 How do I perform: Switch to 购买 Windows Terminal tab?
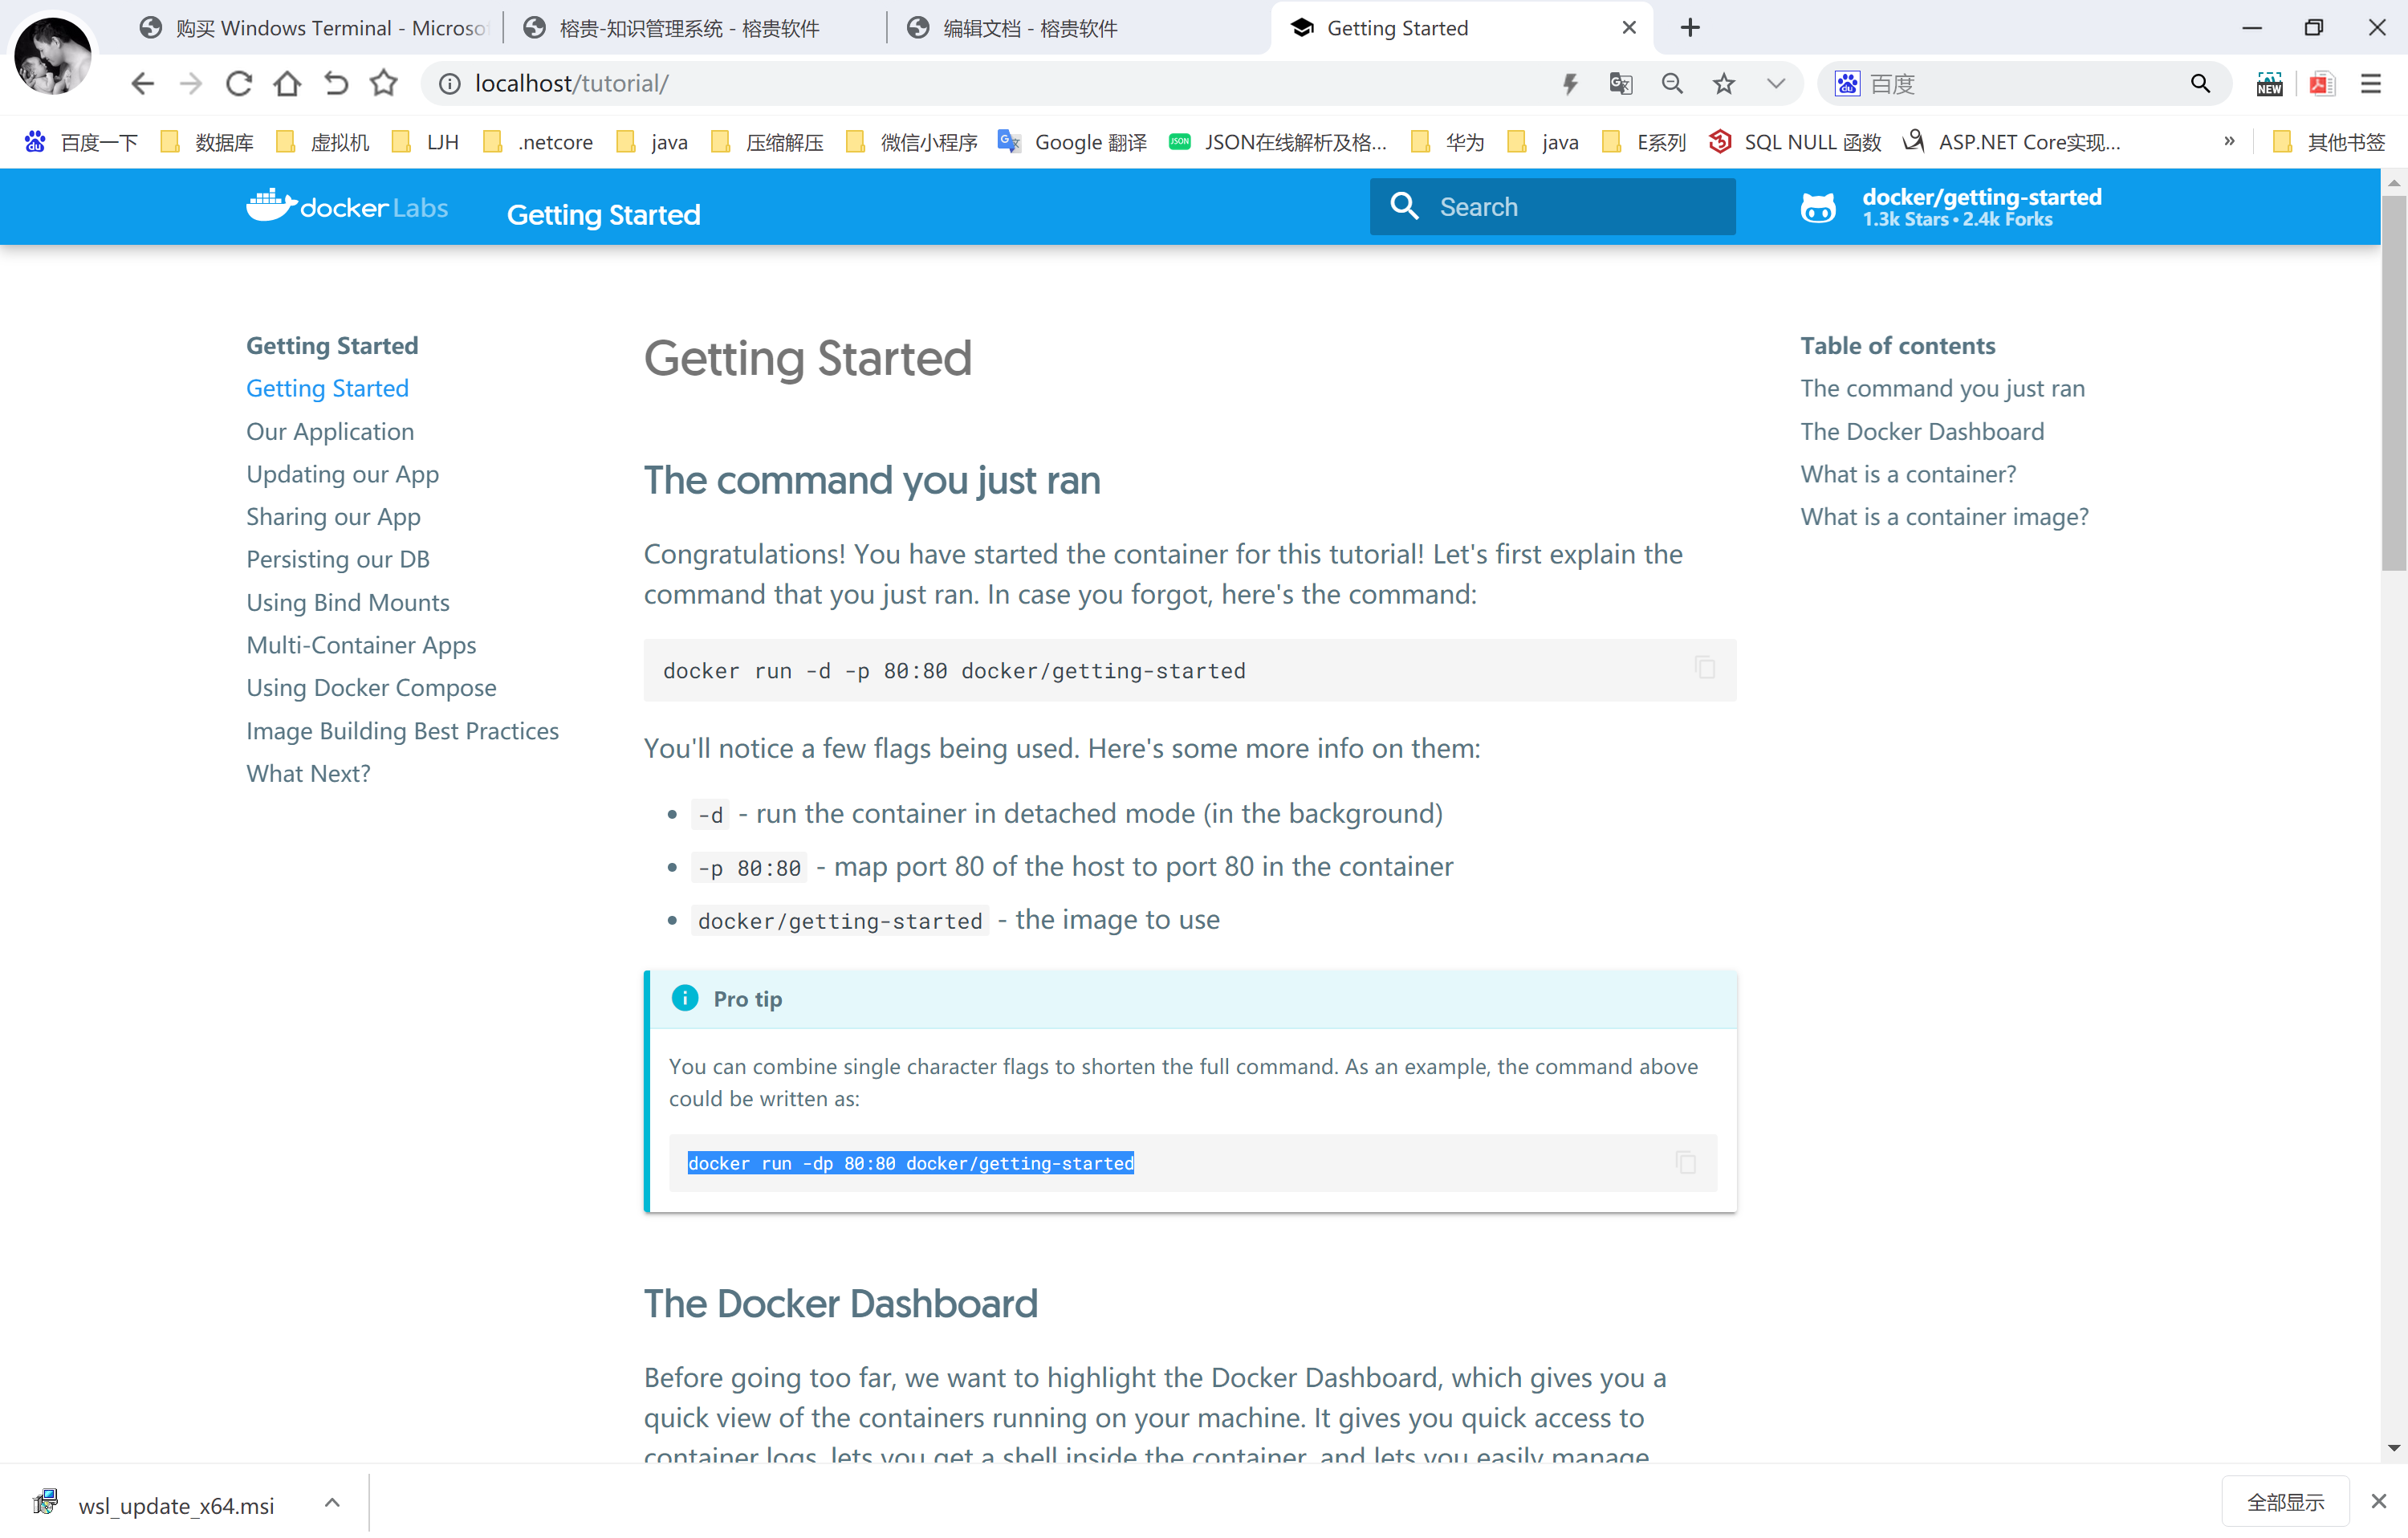coord(313,28)
